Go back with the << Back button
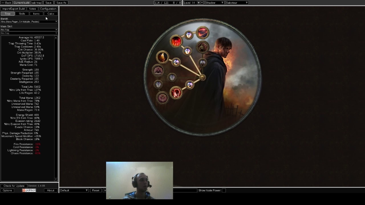This screenshot has height=205, width=365. coord(6,3)
